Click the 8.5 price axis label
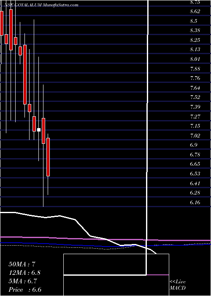Screen dimensions: 211x296 (x=194, y=21)
